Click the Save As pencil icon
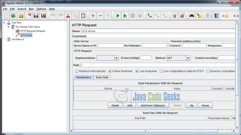Image resolution: width=241 pixels, height=135 pixels. click(43, 16)
